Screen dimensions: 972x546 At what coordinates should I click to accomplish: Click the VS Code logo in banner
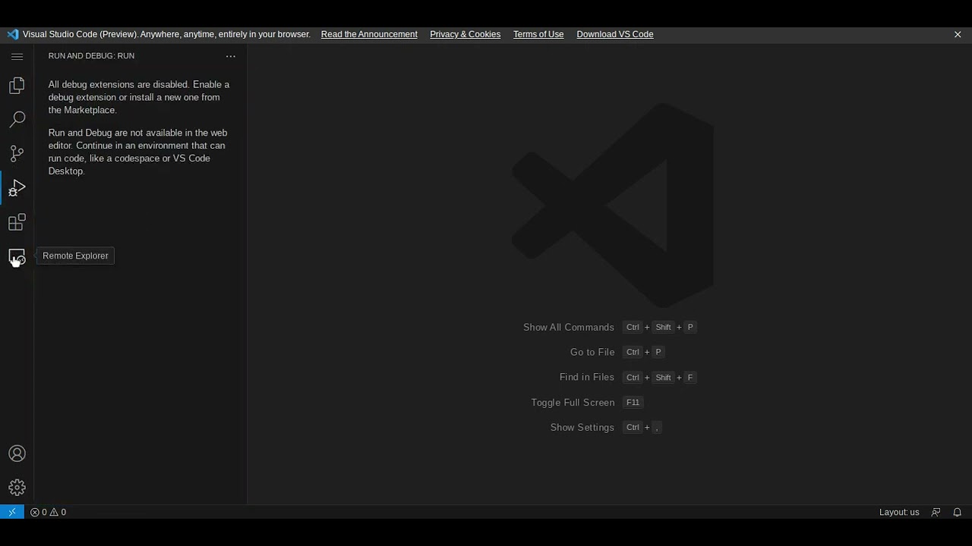click(x=12, y=34)
